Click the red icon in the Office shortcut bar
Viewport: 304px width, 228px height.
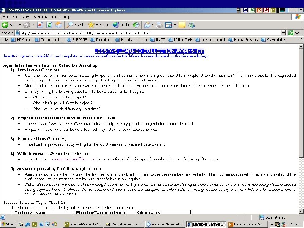(x=266, y=10)
